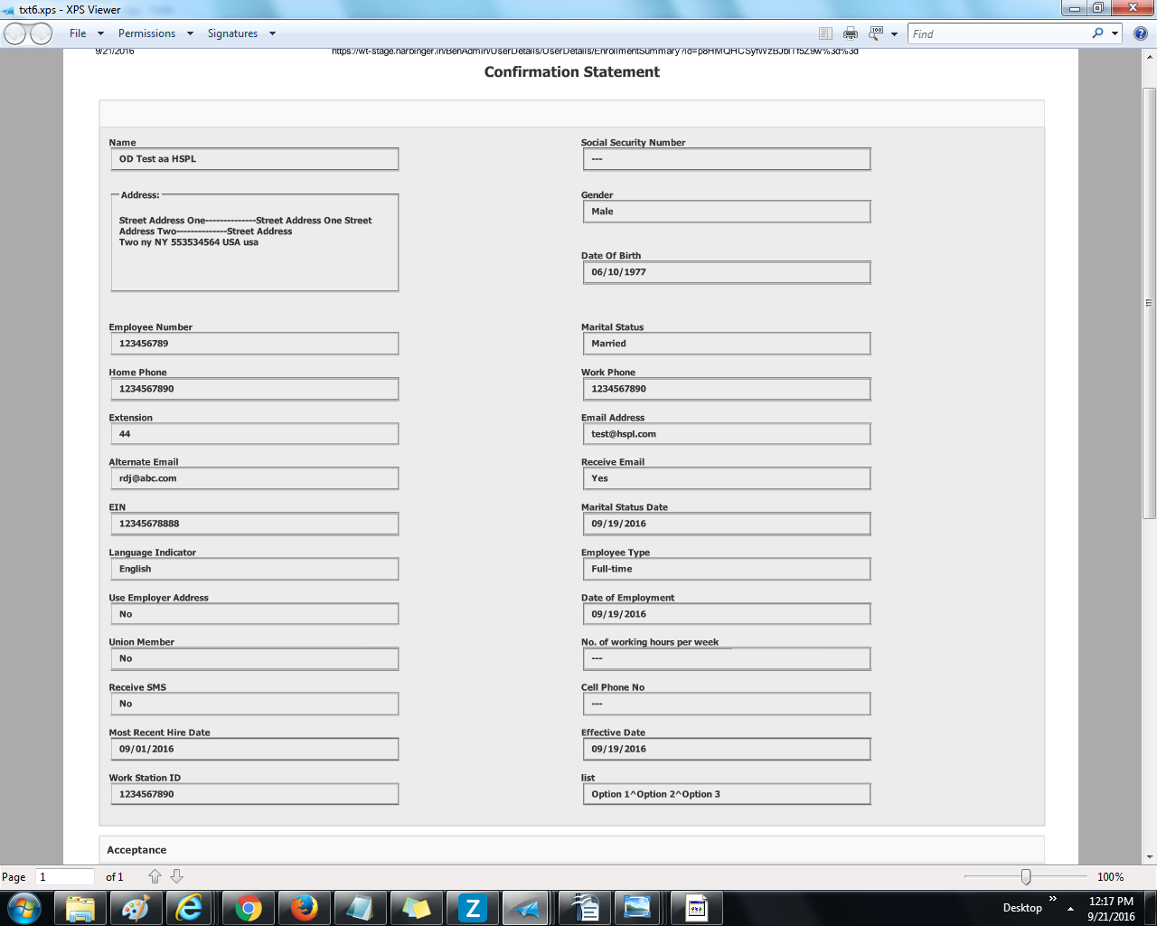Run search with the Find magnifier icon

click(x=1097, y=33)
